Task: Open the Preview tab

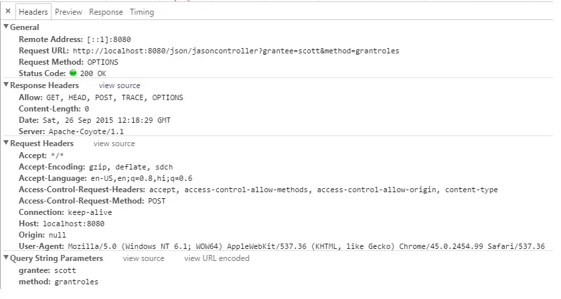Action: coord(68,12)
